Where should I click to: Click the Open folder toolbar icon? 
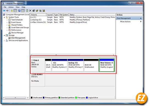37,11
